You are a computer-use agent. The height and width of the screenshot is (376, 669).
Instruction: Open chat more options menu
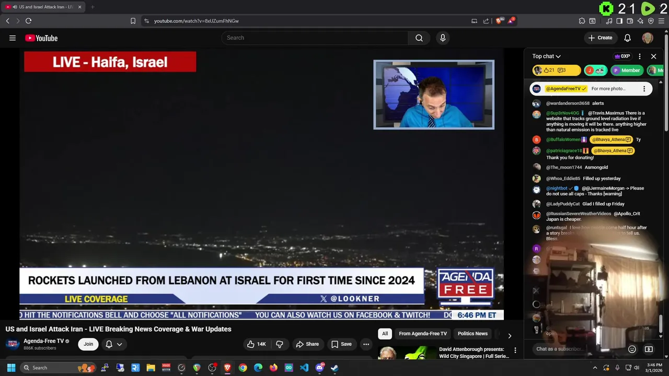640,56
